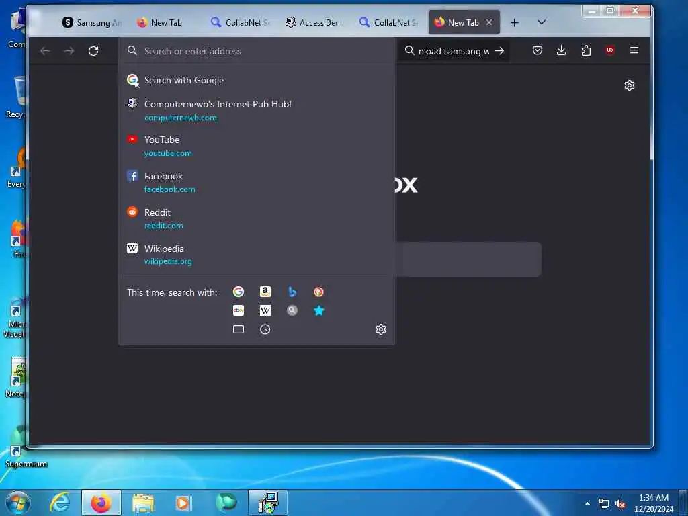Search this time with Google engine icon
This screenshot has width=688, height=516.
(x=239, y=292)
